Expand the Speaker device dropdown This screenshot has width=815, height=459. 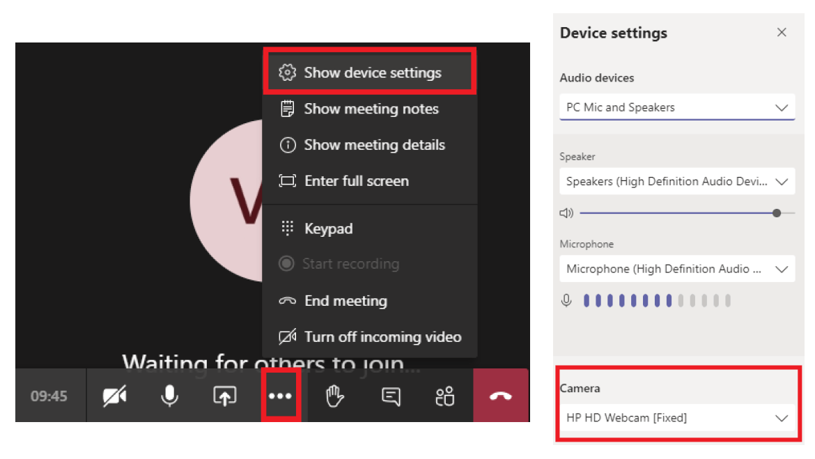(677, 181)
